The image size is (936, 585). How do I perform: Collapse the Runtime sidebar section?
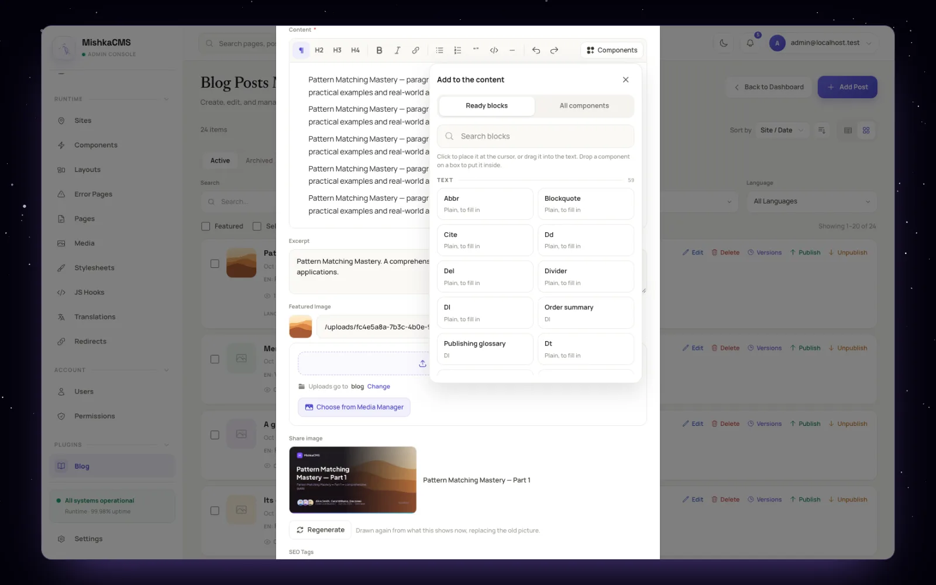pyautogui.click(x=166, y=99)
